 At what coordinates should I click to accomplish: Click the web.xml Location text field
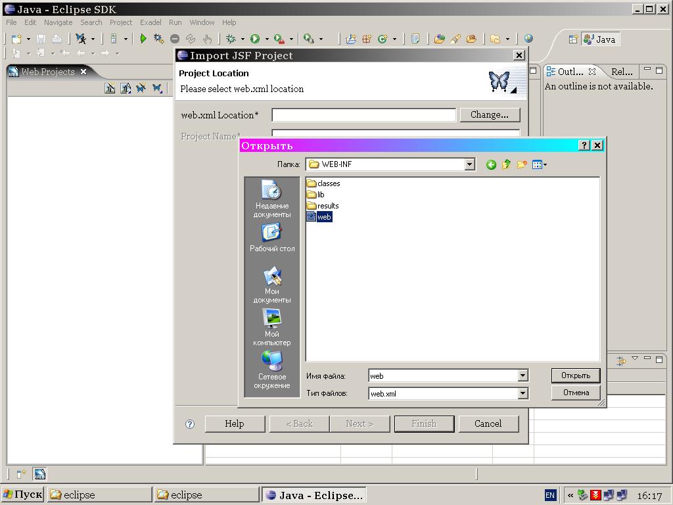point(363,115)
